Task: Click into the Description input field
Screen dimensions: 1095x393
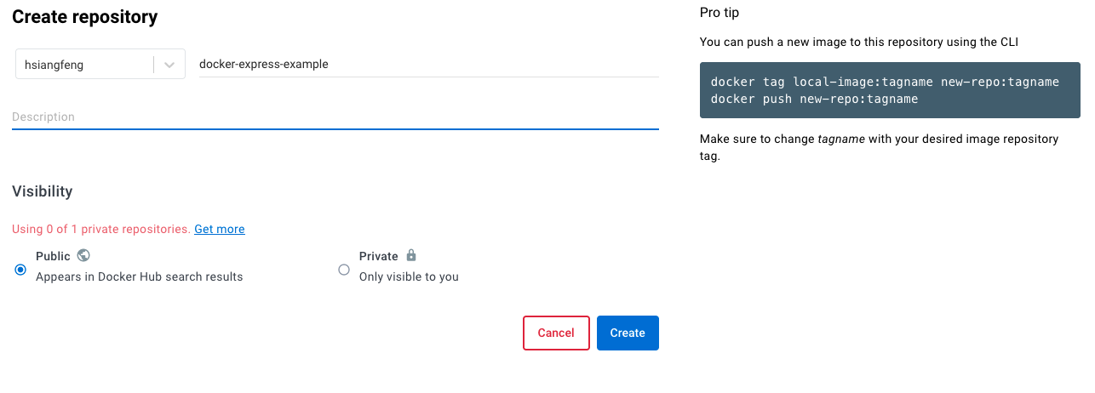Action: [x=335, y=117]
